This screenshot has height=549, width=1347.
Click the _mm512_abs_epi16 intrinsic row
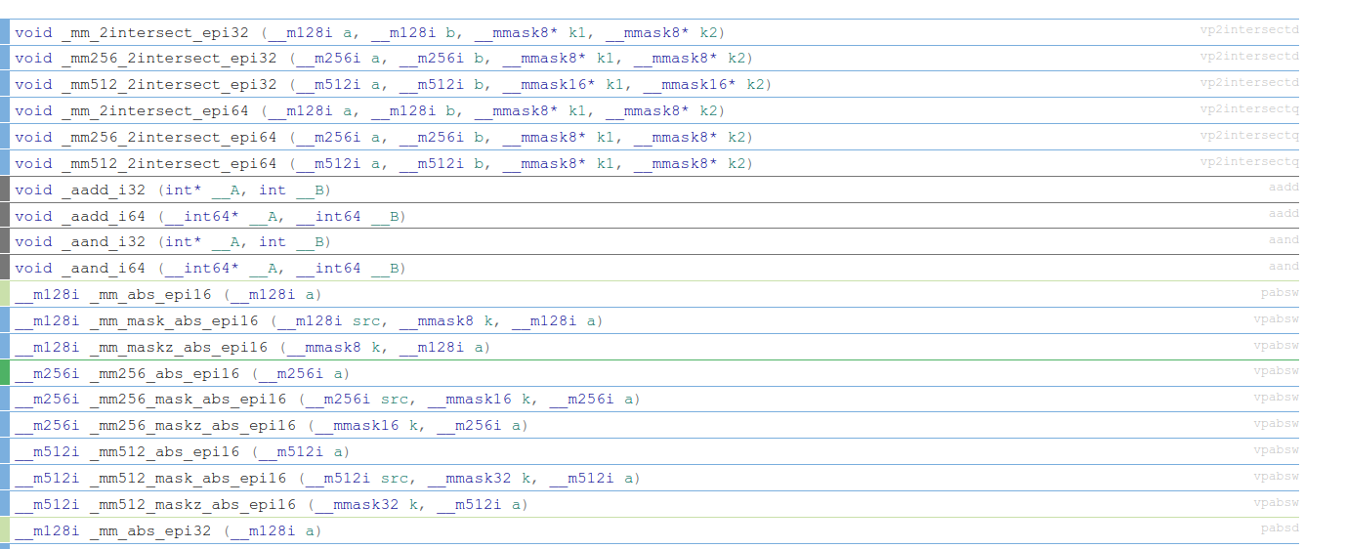pyautogui.click(x=650, y=452)
